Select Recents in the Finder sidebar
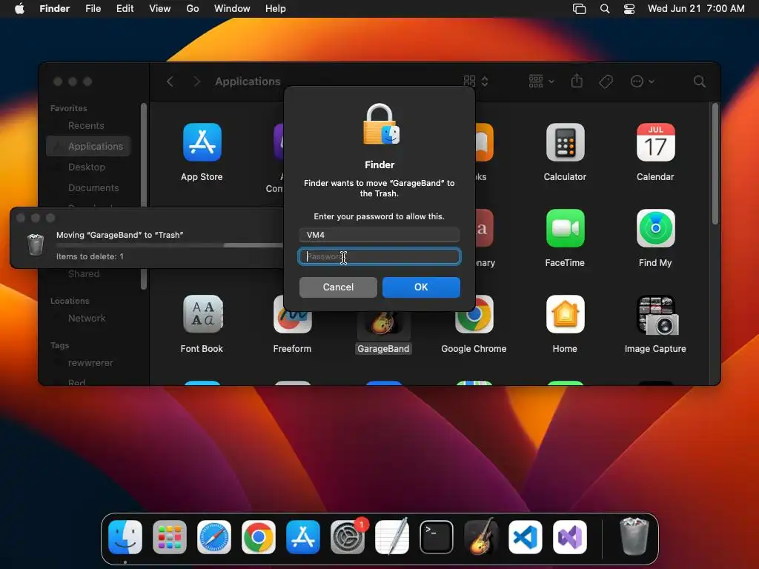 tap(86, 126)
